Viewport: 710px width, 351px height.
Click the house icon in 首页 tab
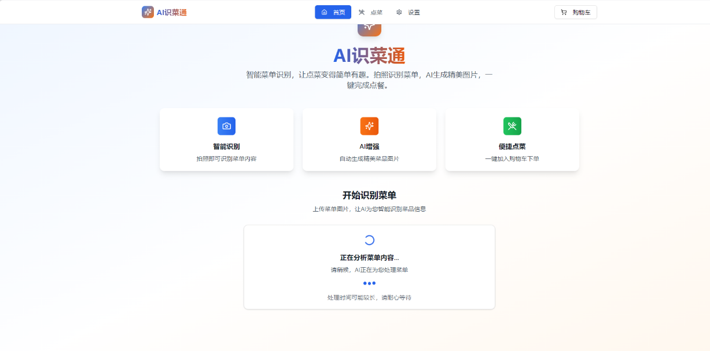tap(324, 12)
